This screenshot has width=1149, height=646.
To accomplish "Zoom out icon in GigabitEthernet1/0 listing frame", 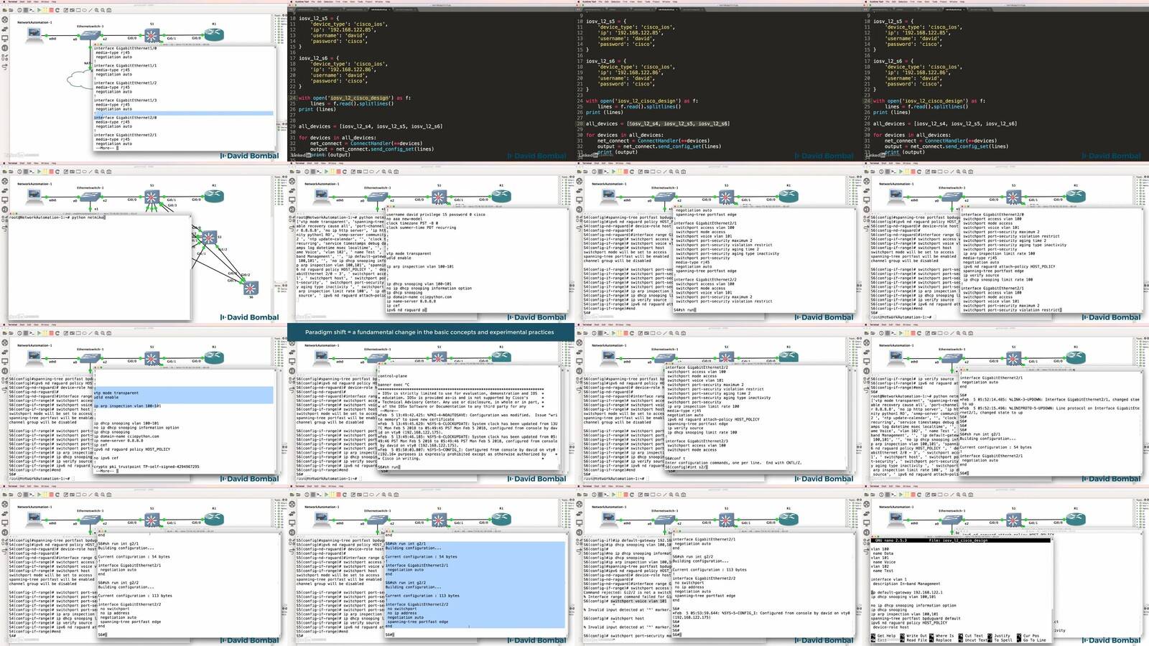I will [103, 10].
